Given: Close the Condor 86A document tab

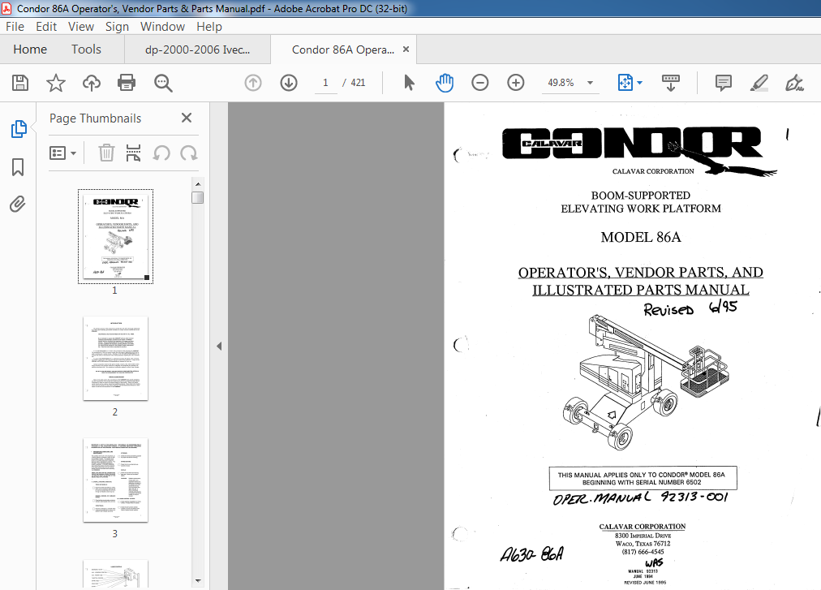Looking at the screenshot, I should coord(406,50).
